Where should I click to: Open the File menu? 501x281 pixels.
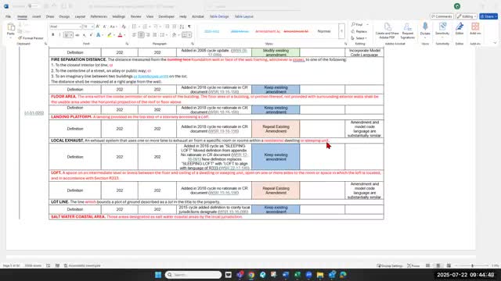point(8,16)
